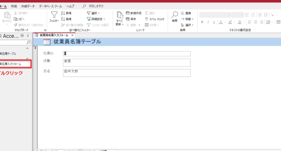Open the 作成 ribbon tab

coord(14,6)
